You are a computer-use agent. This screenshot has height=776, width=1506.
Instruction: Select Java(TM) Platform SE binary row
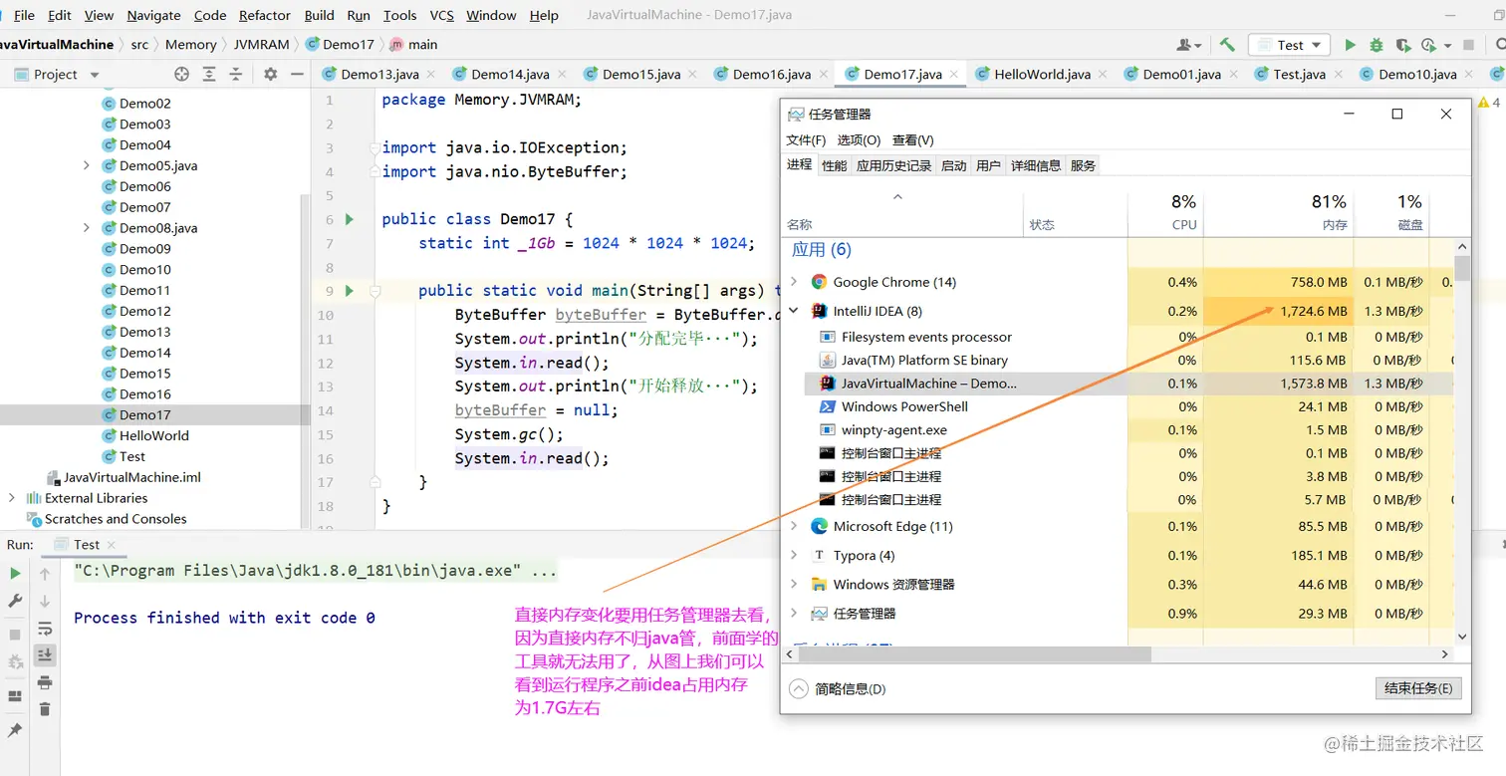pos(1130,361)
